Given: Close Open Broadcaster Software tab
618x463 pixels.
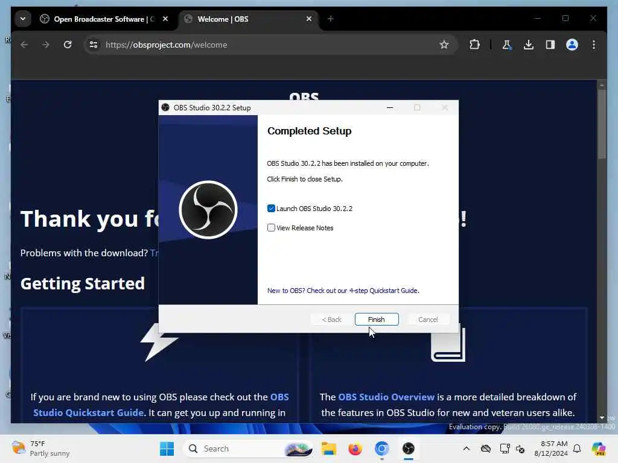Looking at the screenshot, I should pyautogui.click(x=165, y=19).
